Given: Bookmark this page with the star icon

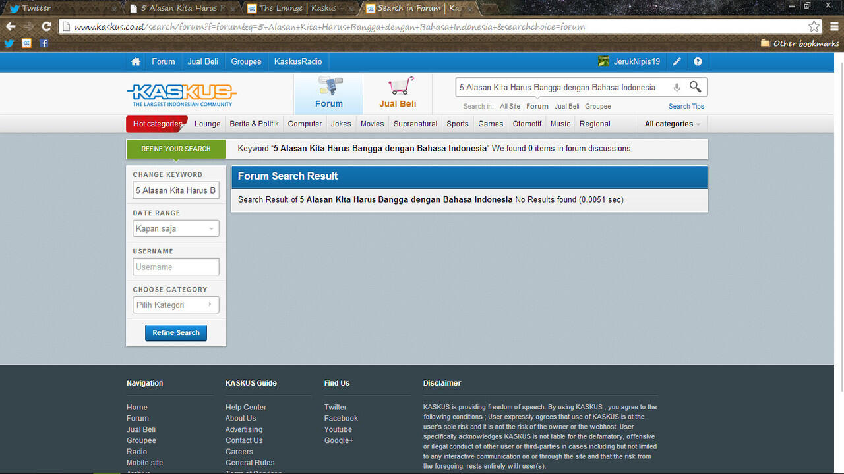Looking at the screenshot, I should (x=814, y=26).
